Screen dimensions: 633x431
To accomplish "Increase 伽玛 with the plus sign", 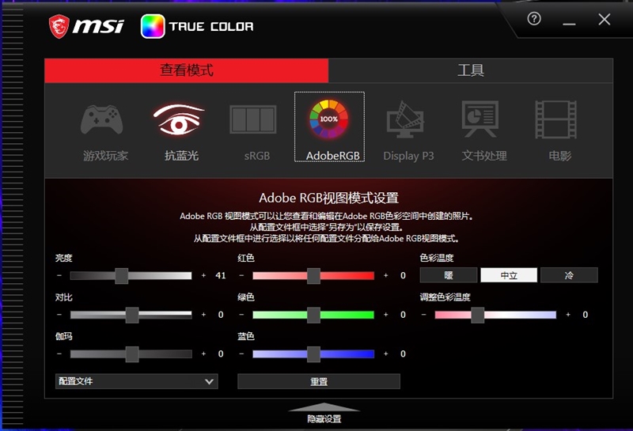I will [x=203, y=354].
